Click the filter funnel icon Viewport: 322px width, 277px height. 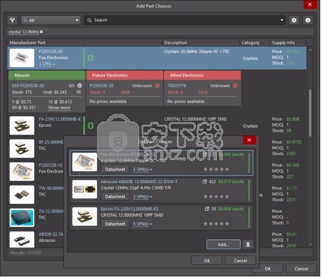tap(12, 20)
